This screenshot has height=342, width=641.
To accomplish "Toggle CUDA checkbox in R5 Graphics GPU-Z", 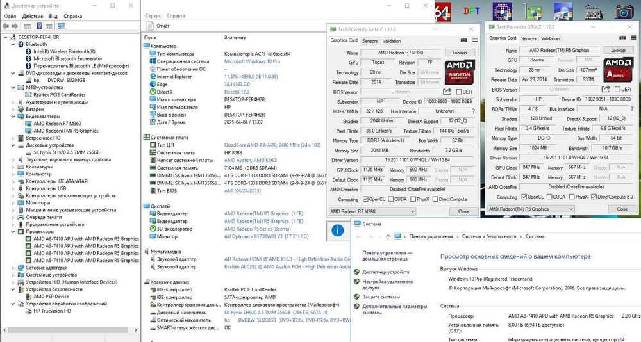I will click(x=549, y=197).
